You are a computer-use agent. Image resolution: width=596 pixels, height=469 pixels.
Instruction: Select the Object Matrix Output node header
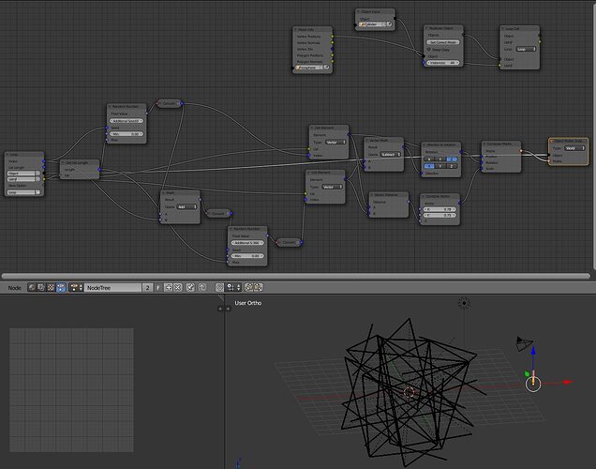(568, 141)
